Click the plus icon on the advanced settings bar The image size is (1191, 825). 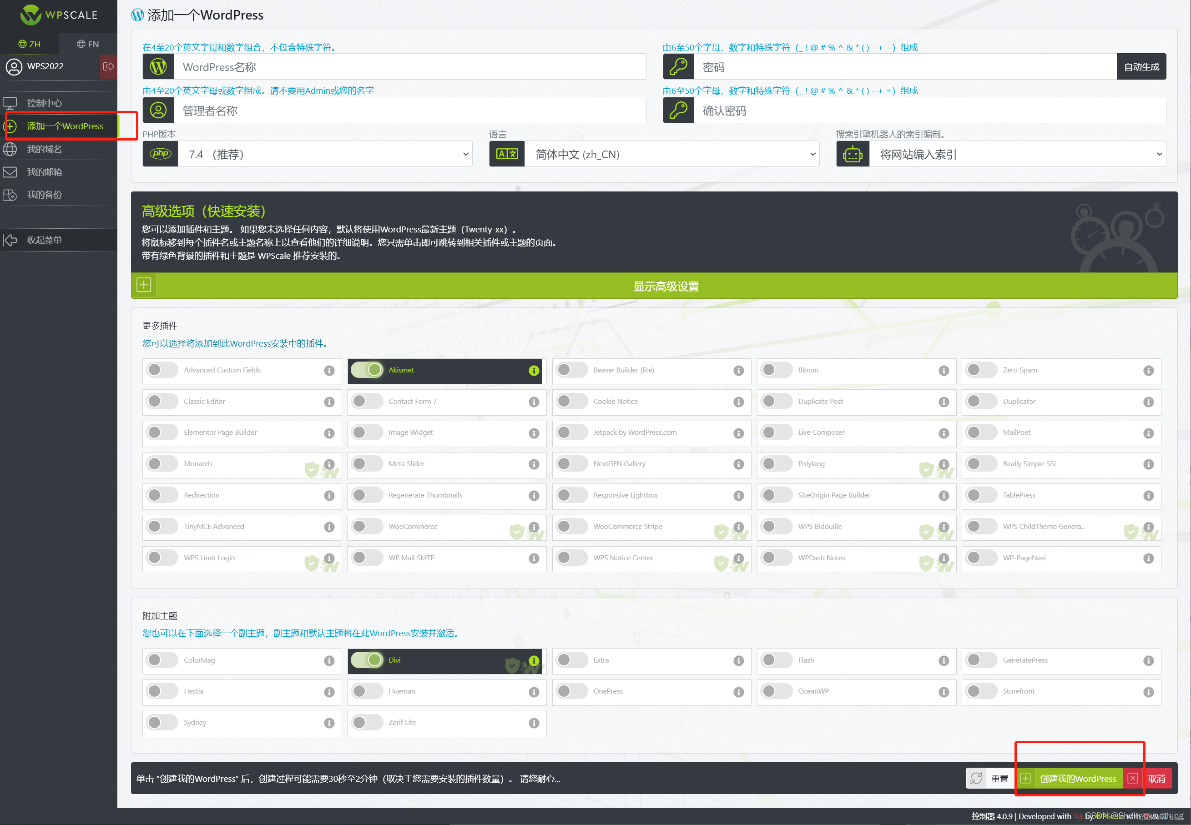click(x=144, y=285)
